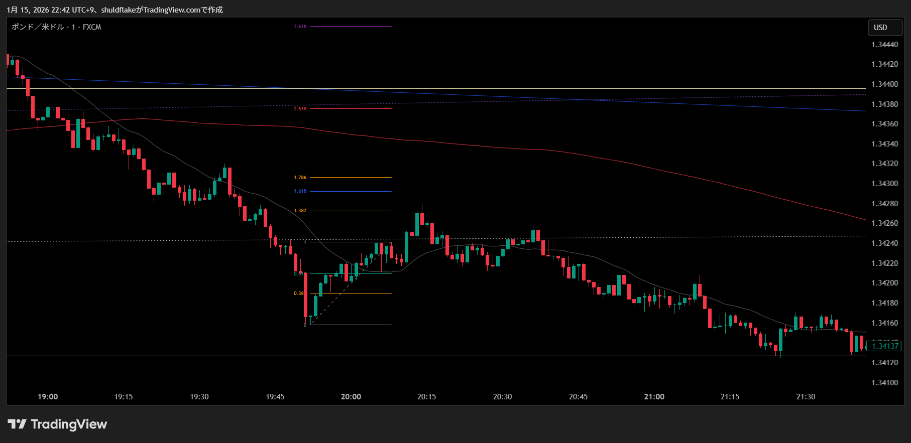Click the current price label 1.34137
Image resolution: width=911 pixels, height=443 pixels.
884,346
